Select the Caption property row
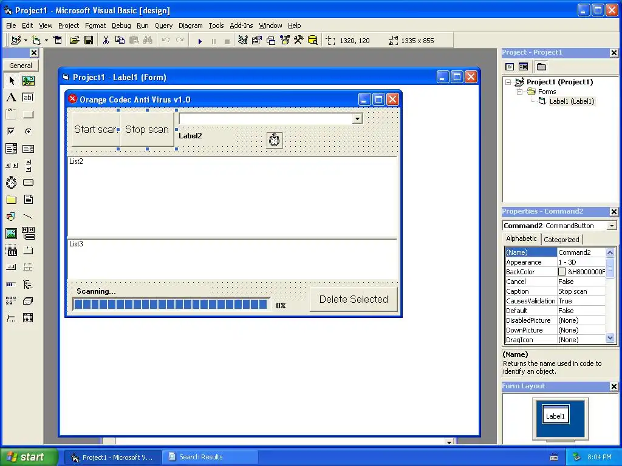The width and height of the screenshot is (622, 466). pos(555,291)
